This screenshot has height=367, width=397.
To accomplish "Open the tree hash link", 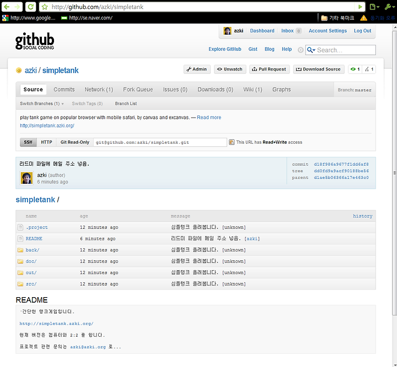I will tap(341, 171).
